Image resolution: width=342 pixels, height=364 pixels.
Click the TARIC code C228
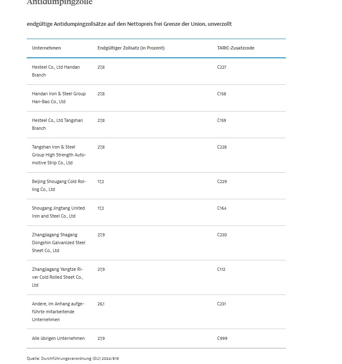[222, 147]
